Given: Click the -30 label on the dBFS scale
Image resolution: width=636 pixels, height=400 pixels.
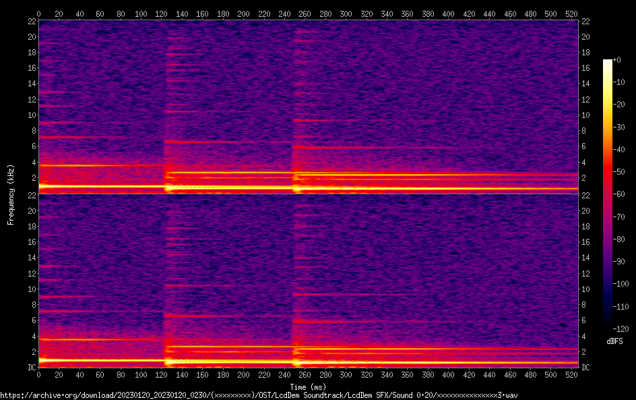Looking at the screenshot, I should pyautogui.click(x=618, y=127).
